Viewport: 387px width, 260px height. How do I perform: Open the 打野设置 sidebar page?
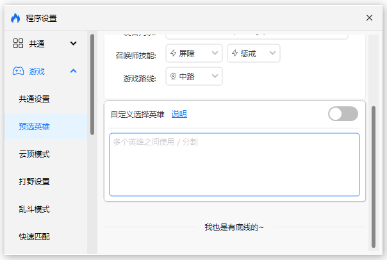pos(35,182)
